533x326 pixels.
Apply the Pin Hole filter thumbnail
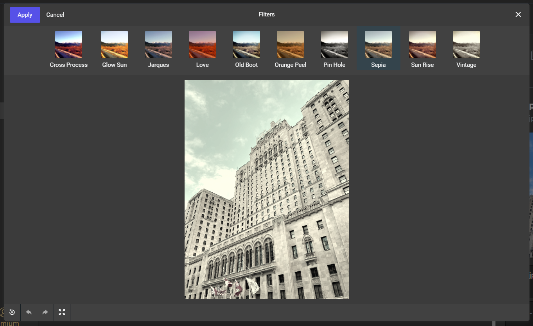(334, 45)
